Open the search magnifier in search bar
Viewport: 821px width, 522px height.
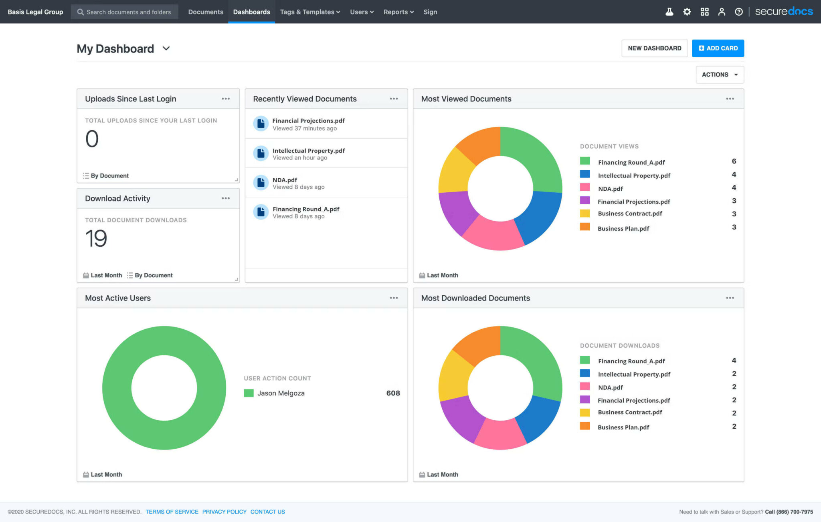(x=80, y=12)
